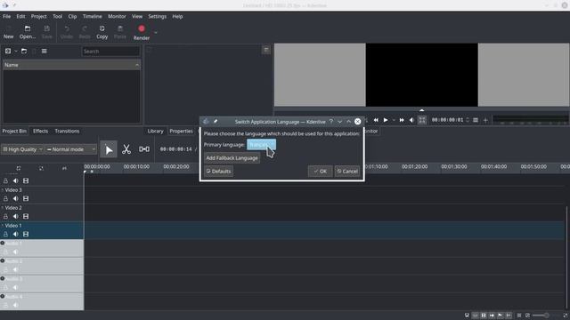Step the monitor timecode spinner
This screenshot has height=320, width=570.
pyautogui.click(x=468, y=120)
